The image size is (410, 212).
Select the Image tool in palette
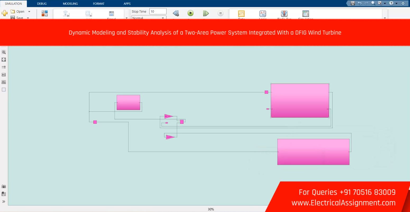(x=4, y=82)
